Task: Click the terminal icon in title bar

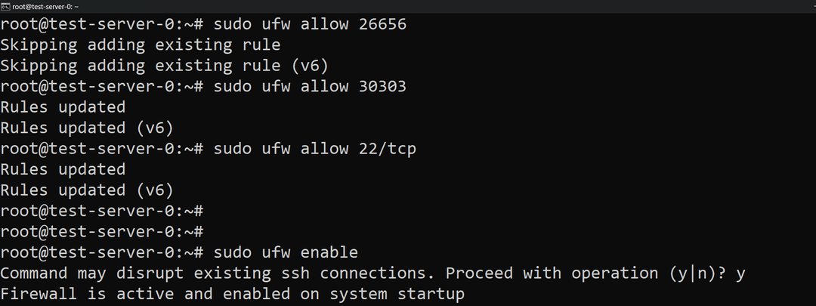Action: coord(5,6)
